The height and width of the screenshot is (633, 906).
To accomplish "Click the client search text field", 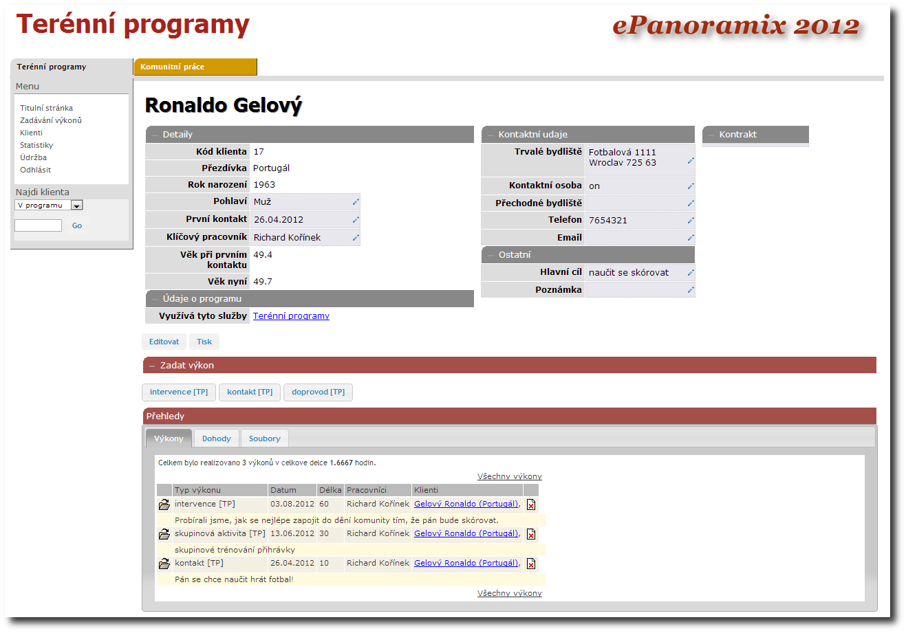I will (x=39, y=225).
